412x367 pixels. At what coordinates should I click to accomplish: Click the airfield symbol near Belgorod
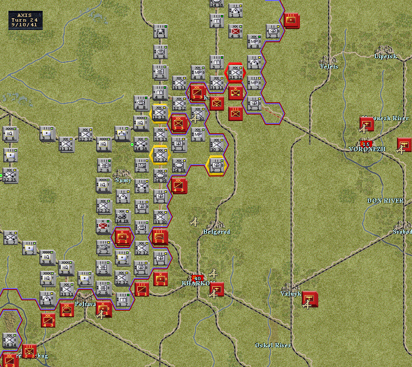click(195, 222)
